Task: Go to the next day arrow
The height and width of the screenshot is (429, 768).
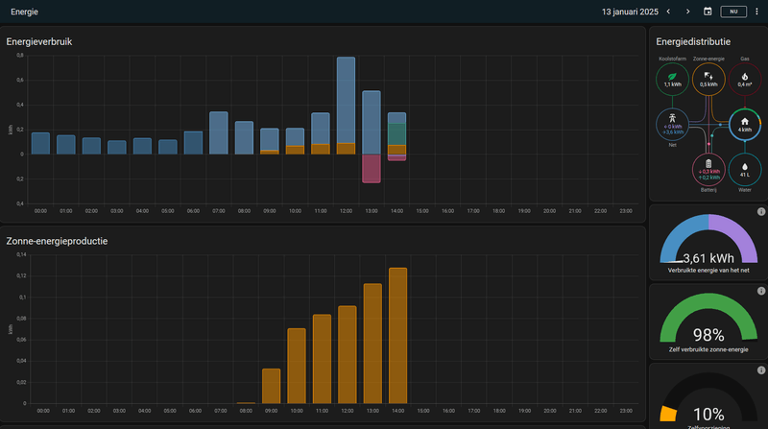Action: 687,12
